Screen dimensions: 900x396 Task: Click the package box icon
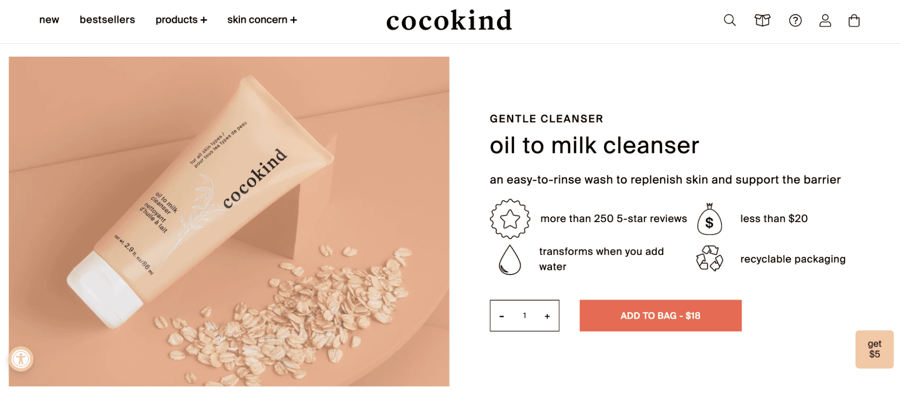tap(762, 20)
